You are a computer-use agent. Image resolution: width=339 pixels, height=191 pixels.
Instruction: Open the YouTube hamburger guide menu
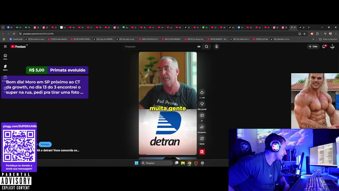(5, 46)
